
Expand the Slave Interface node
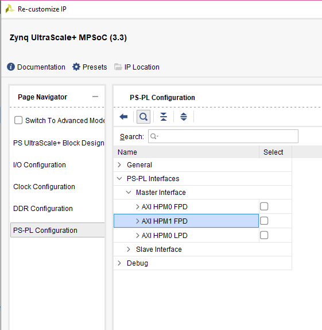pyautogui.click(x=129, y=250)
